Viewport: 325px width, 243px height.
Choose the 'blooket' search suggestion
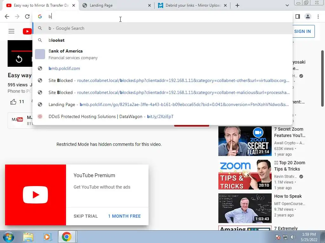click(163, 40)
